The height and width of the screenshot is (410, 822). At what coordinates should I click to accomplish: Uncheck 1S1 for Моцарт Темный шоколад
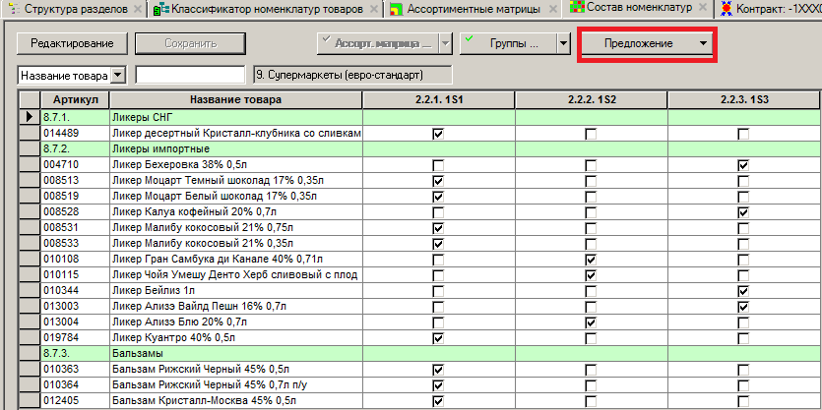[x=438, y=181]
